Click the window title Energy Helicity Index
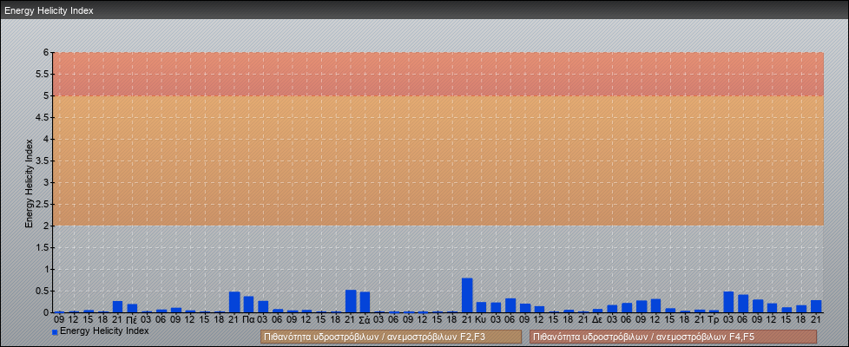 [x=49, y=10]
